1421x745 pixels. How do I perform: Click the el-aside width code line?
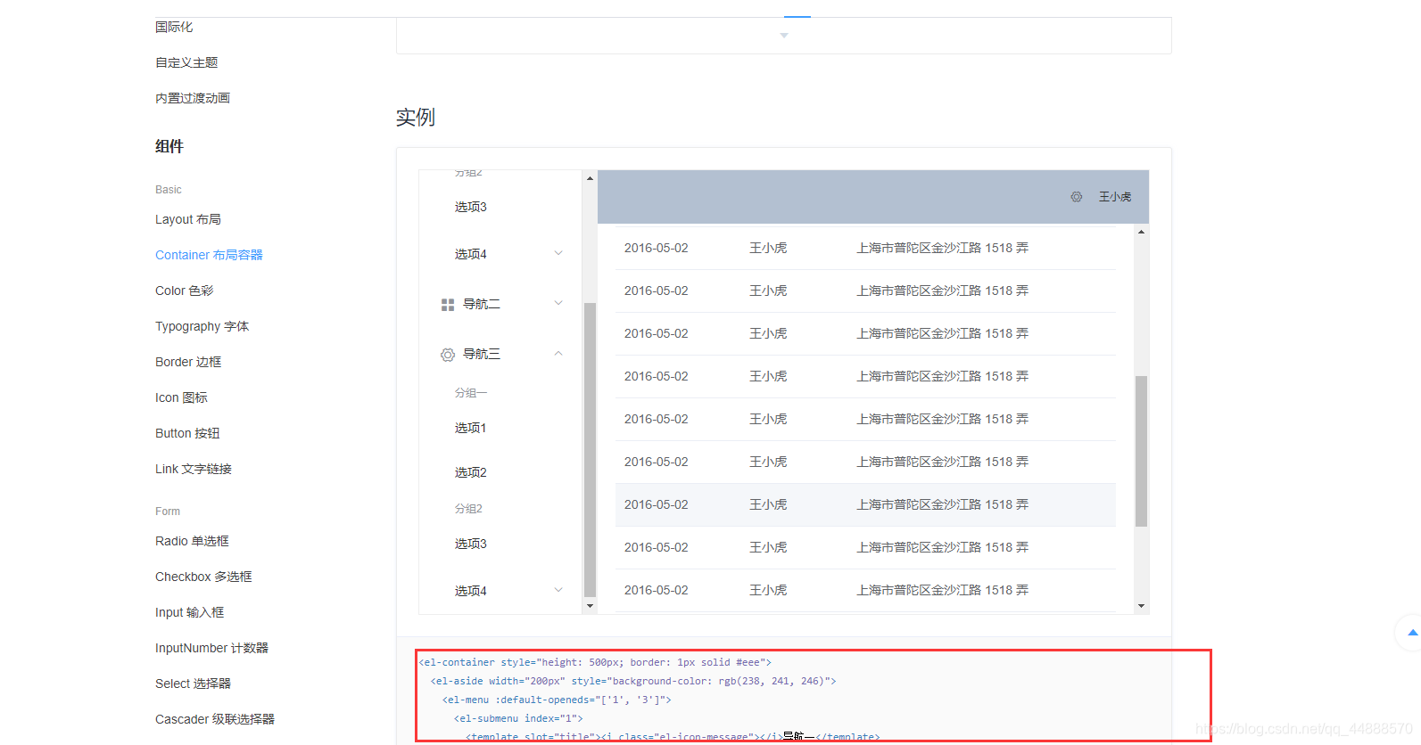point(633,681)
